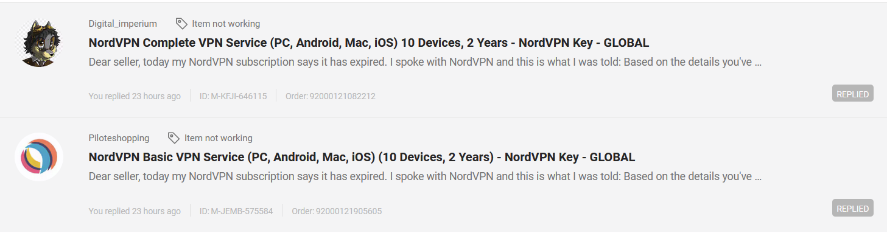Image resolution: width=887 pixels, height=233 pixels.
Task: Click You replied 23 hours ago in second ticket
Action: click(x=135, y=211)
